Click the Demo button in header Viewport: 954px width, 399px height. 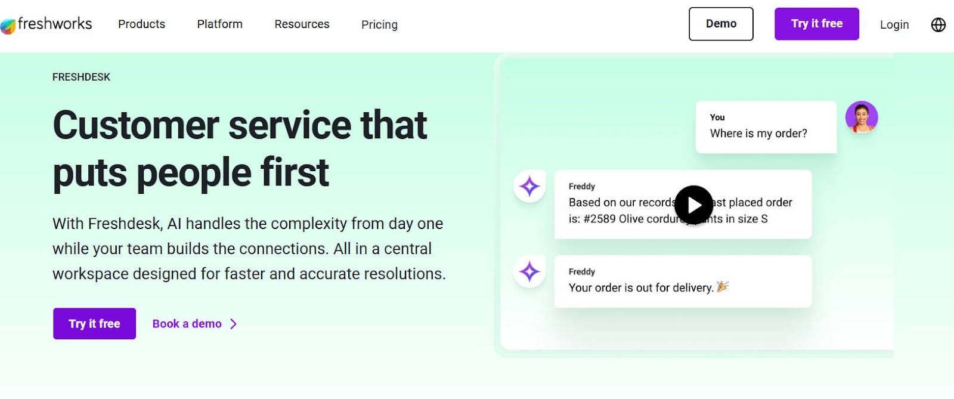[721, 24]
